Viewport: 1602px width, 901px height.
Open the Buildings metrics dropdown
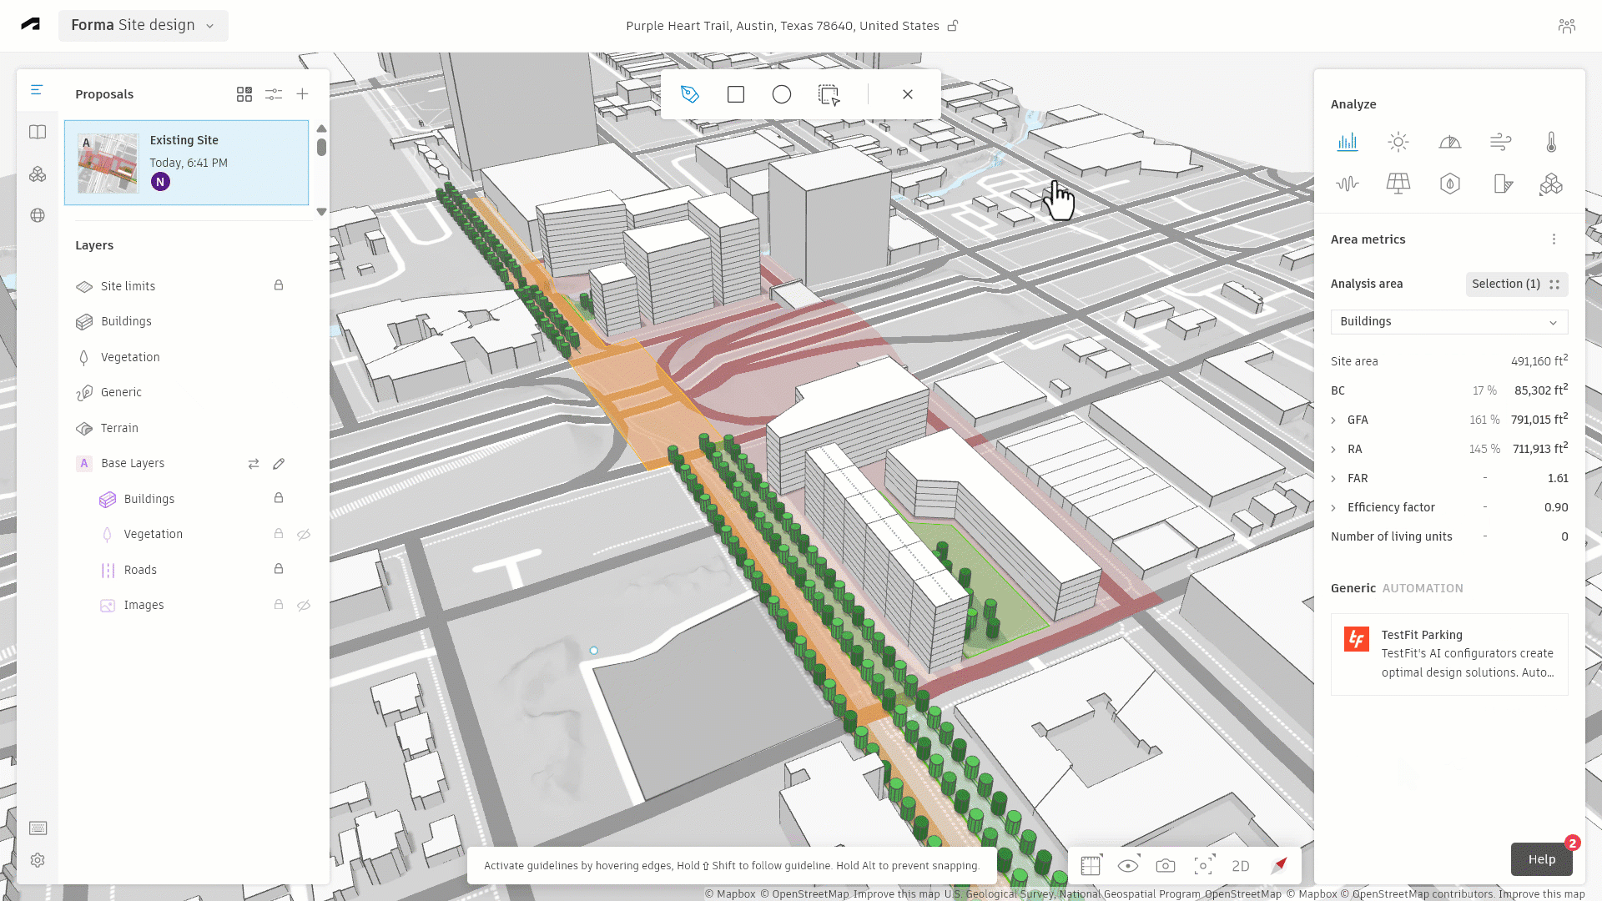pos(1448,322)
